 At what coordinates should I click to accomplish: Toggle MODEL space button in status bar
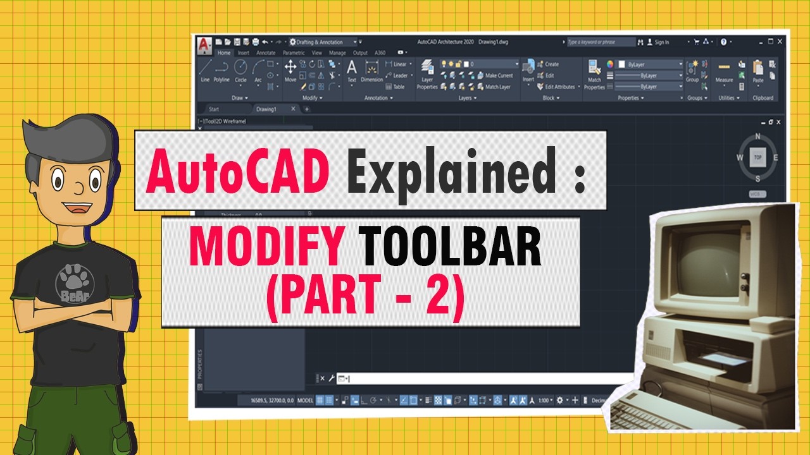pyautogui.click(x=305, y=400)
